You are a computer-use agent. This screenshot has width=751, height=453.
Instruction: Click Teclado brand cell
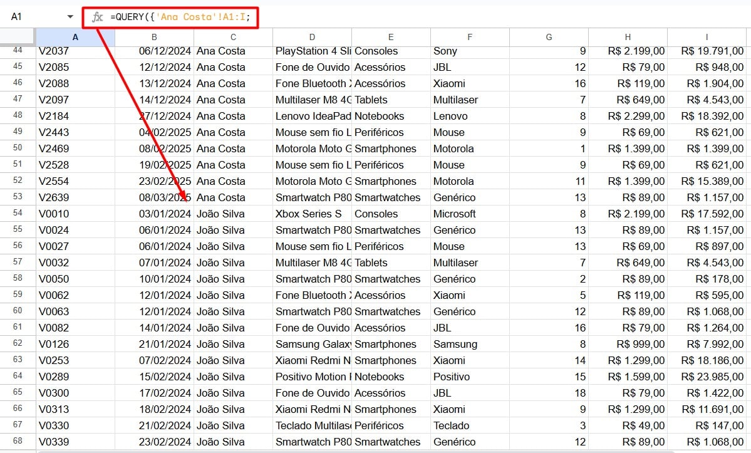click(x=470, y=425)
